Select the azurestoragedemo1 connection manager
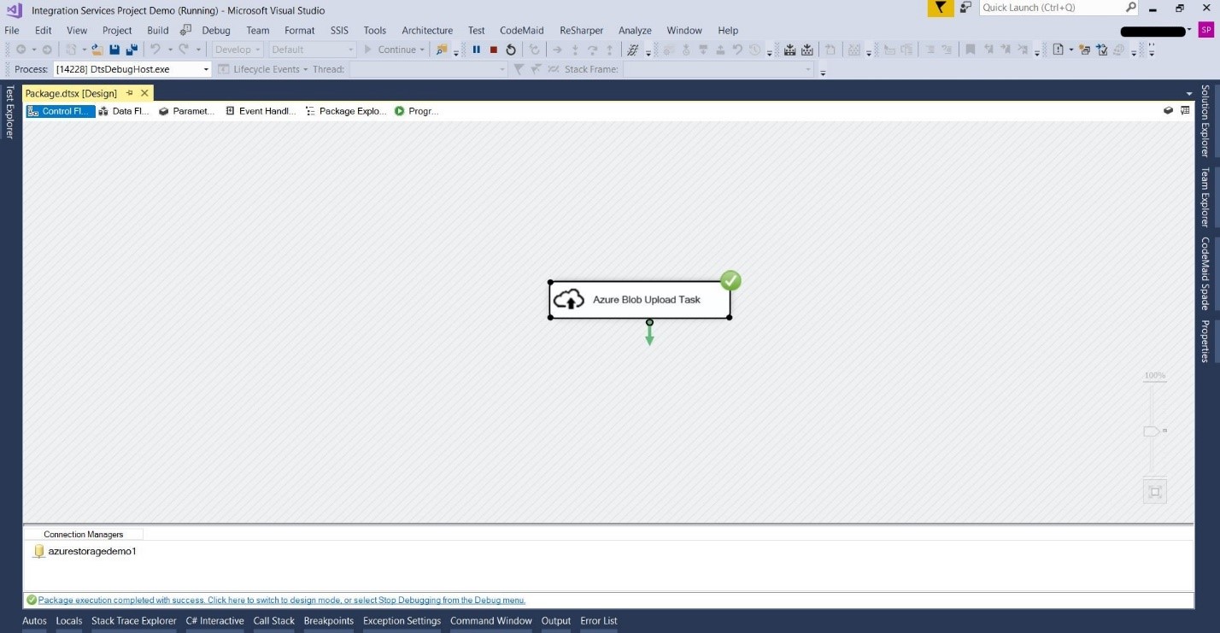 point(84,551)
